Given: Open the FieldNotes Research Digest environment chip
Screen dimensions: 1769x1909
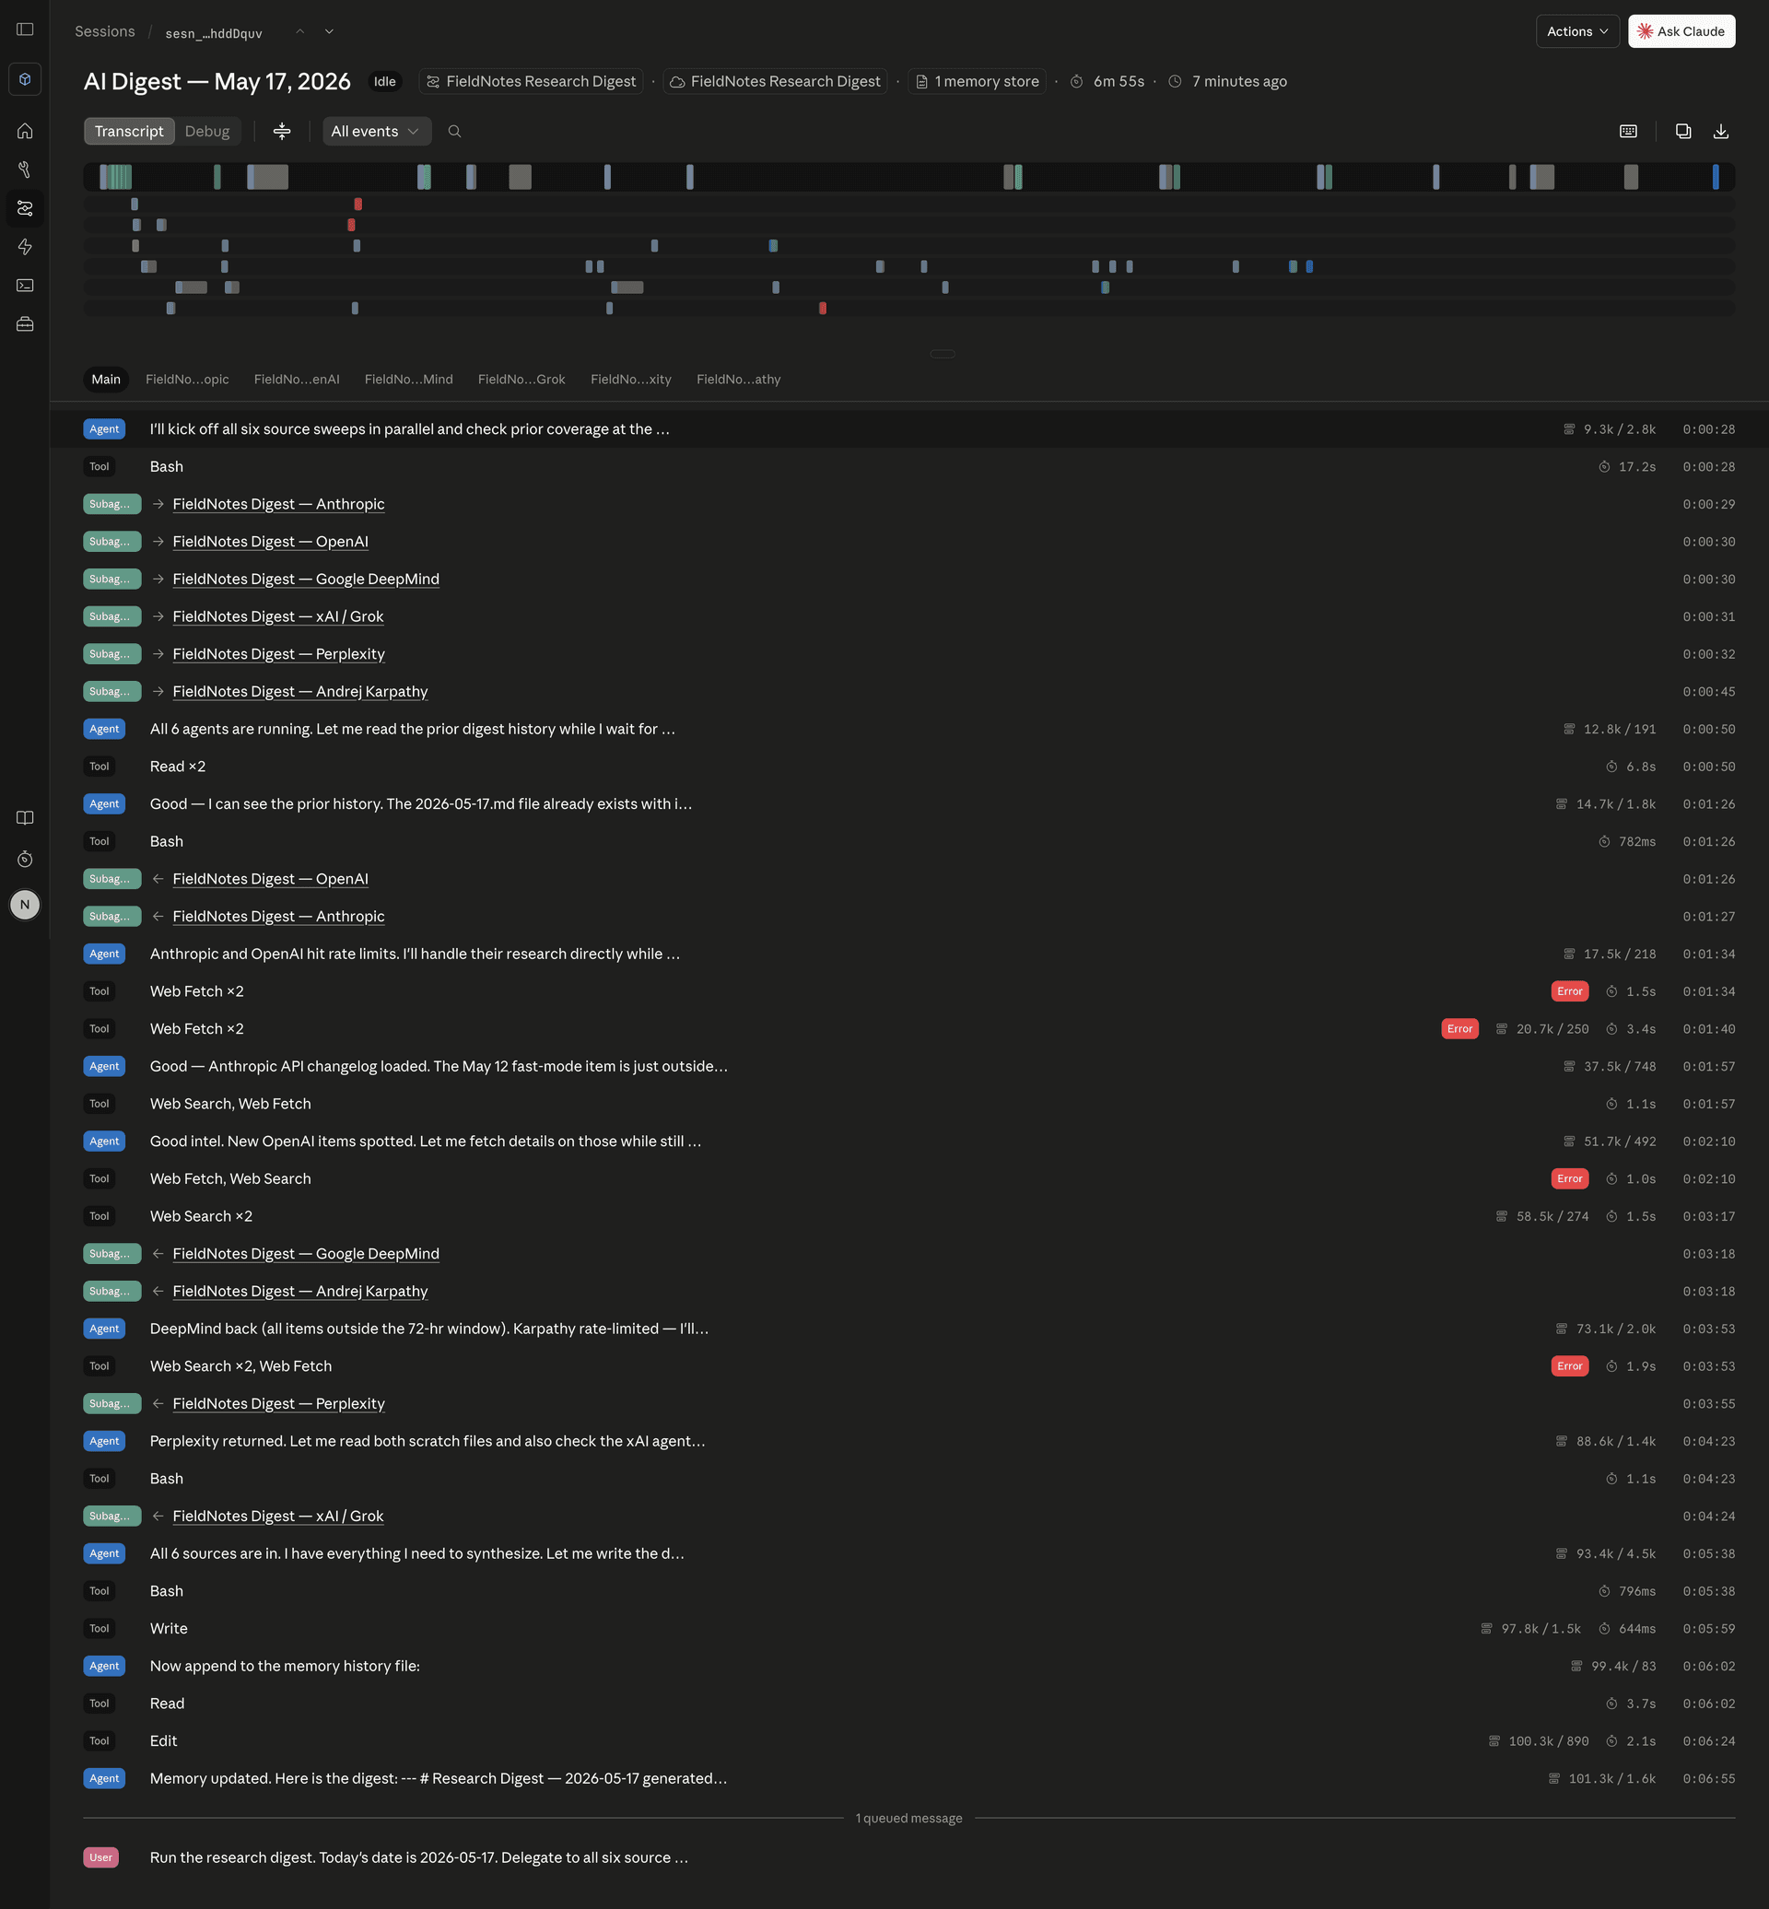Looking at the screenshot, I should 775,81.
